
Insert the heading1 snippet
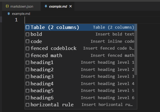(x=42, y=62)
